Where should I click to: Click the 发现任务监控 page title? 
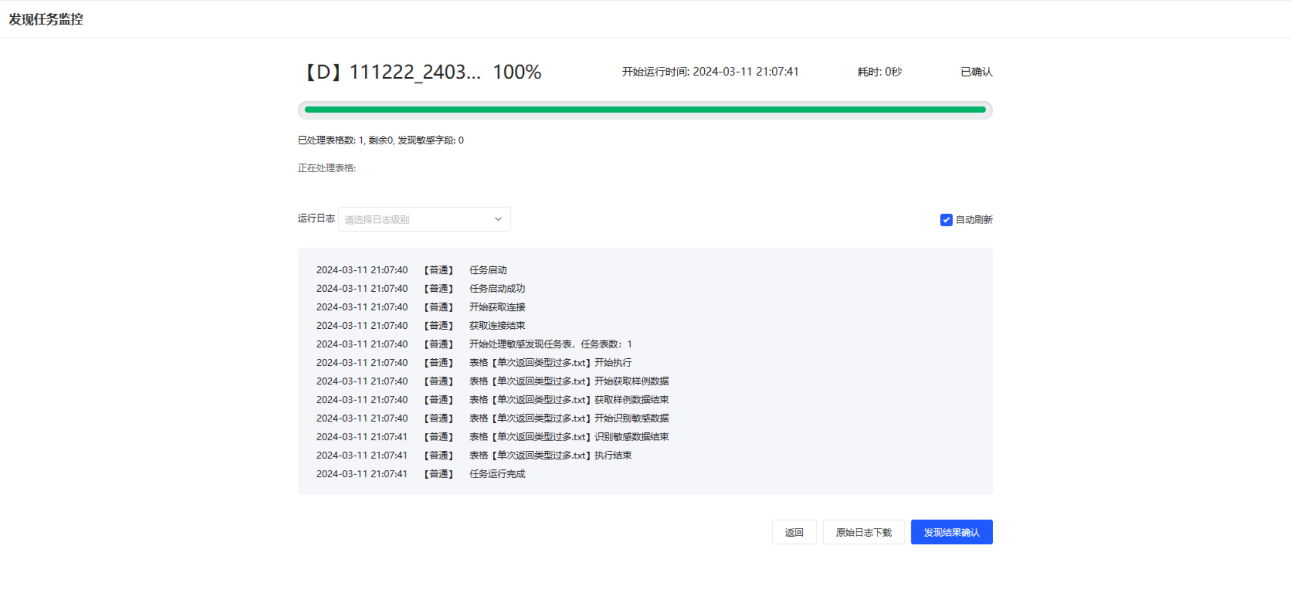point(46,19)
